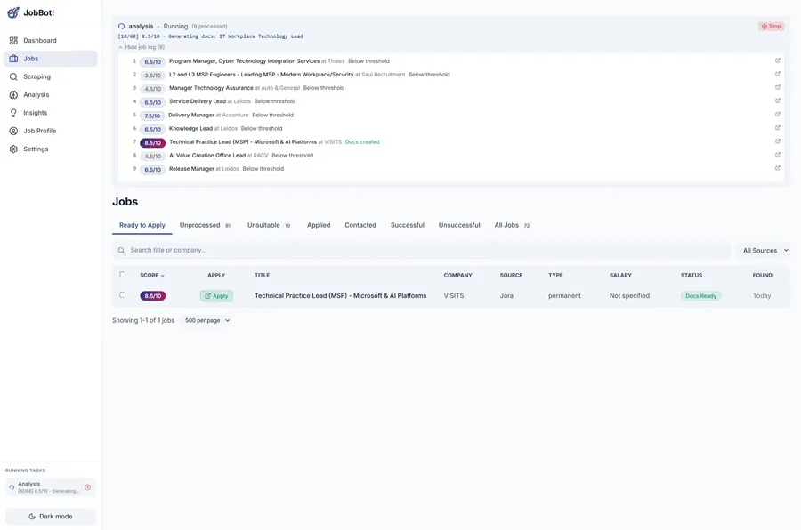This screenshot has height=530, width=801.
Task: Click the magnifier icon in the search field
Action: point(121,250)
